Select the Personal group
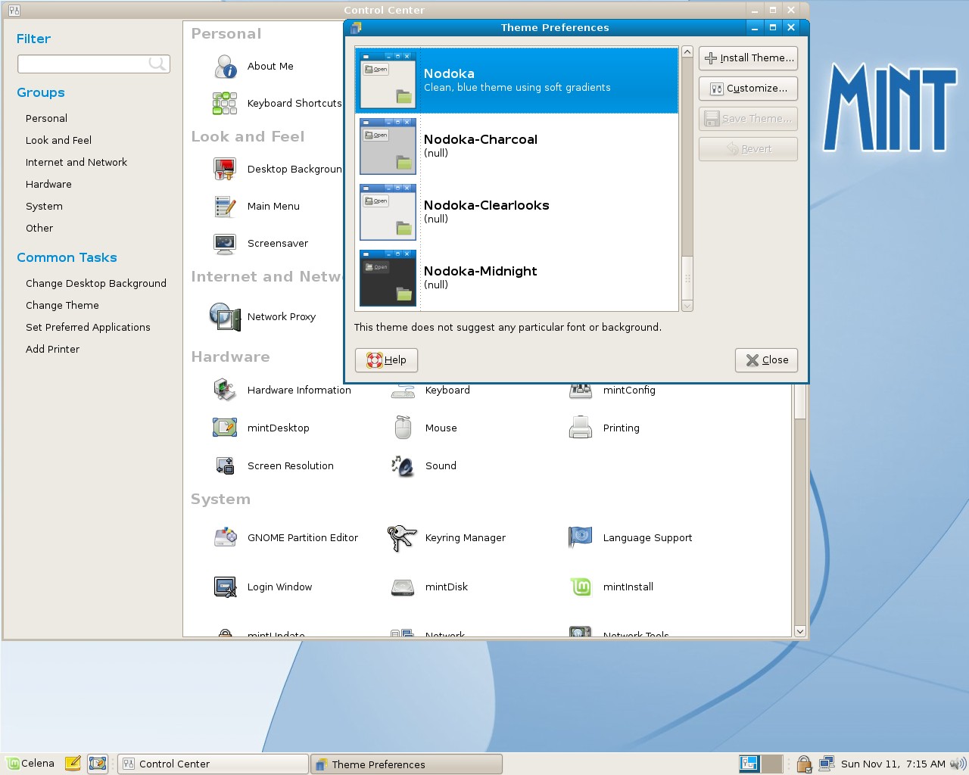969x775 pixels. point(46,118)
